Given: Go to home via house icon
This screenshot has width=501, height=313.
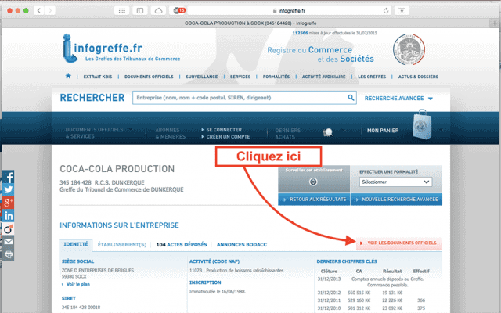Looking at the screenshot, I should [68, 76].
